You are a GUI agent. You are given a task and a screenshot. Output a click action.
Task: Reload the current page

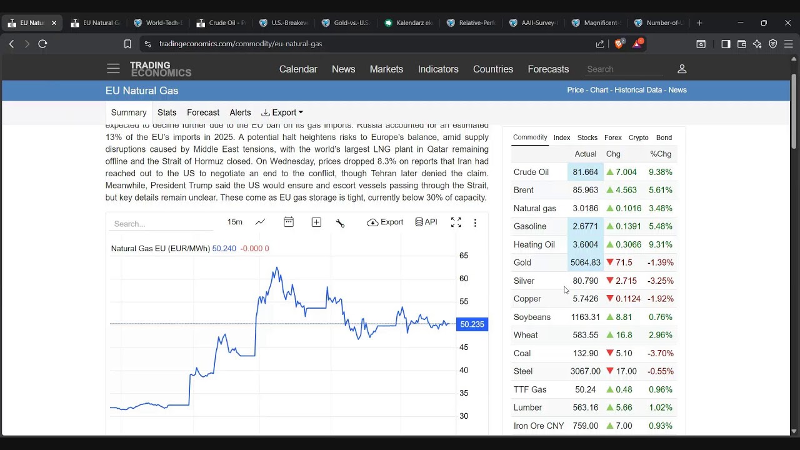[x=42, y=44]
